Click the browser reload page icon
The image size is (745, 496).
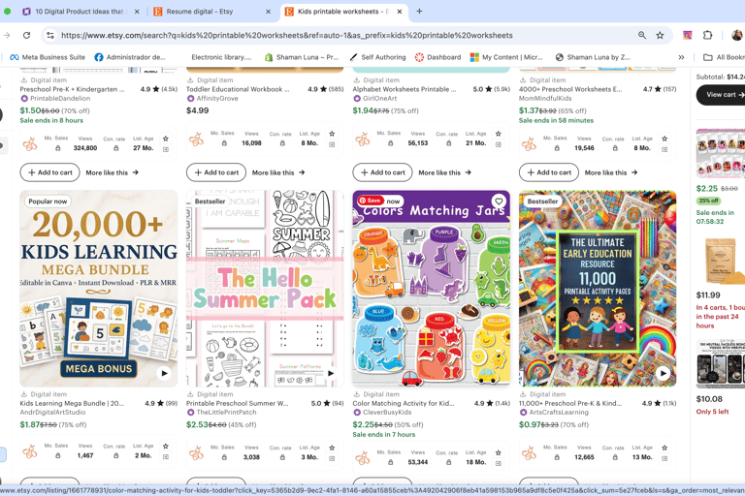[x=26, y=35]
